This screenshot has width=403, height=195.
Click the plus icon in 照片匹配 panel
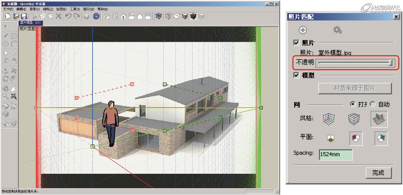click(303, 30)
